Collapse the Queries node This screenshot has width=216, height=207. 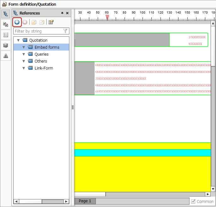[x=24, y=54]
